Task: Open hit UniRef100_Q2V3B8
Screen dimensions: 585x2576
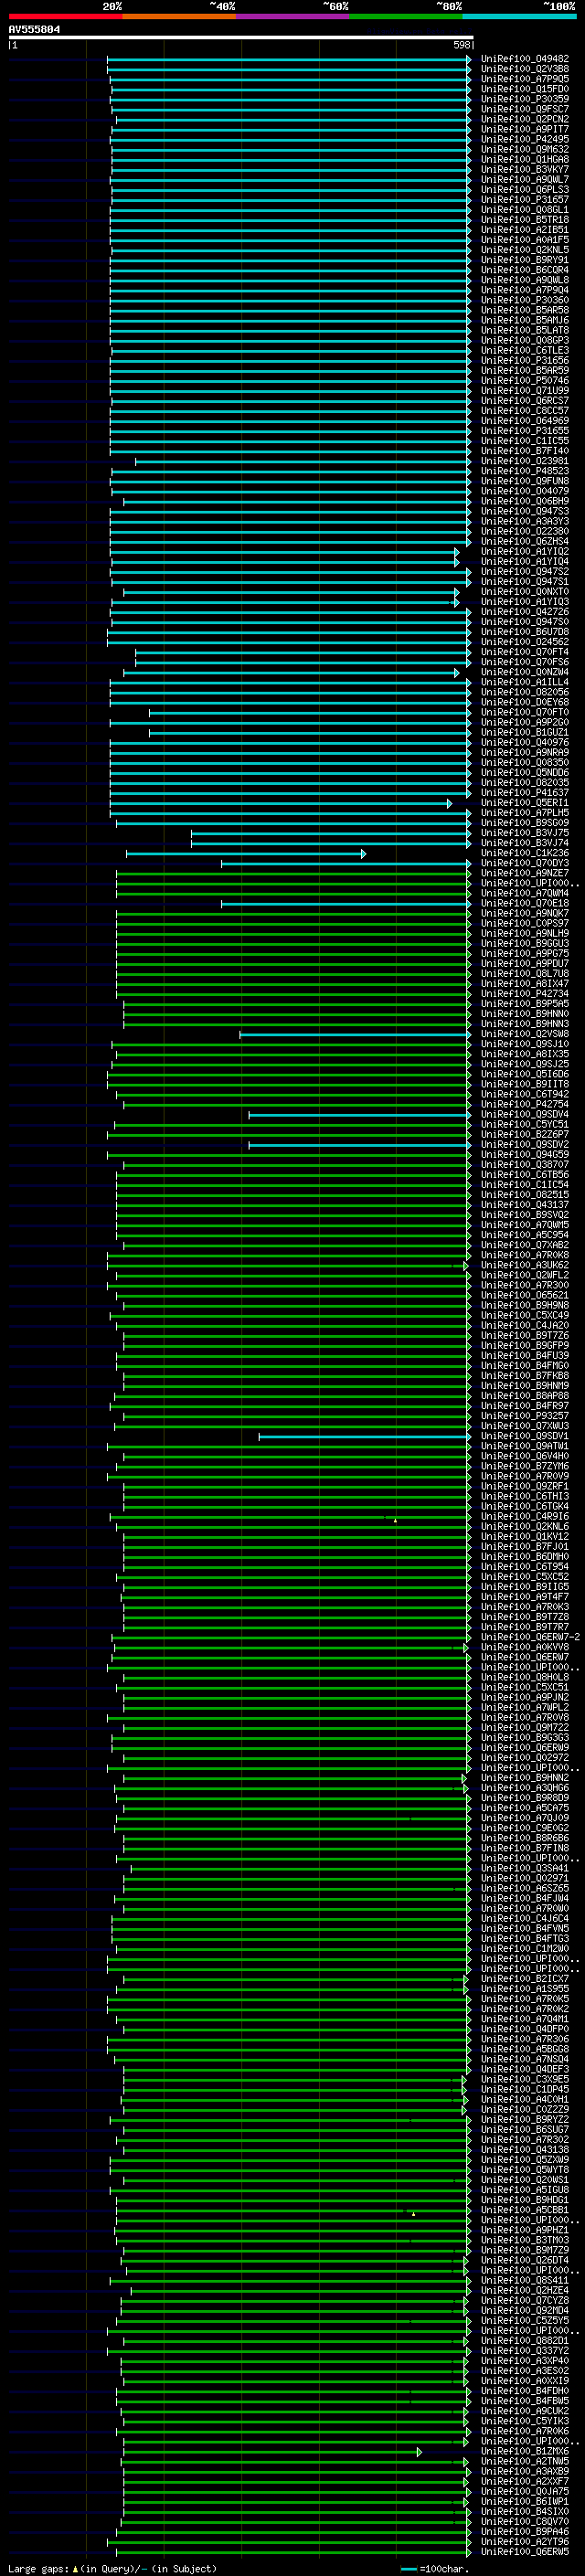Action: click(525, 69)
